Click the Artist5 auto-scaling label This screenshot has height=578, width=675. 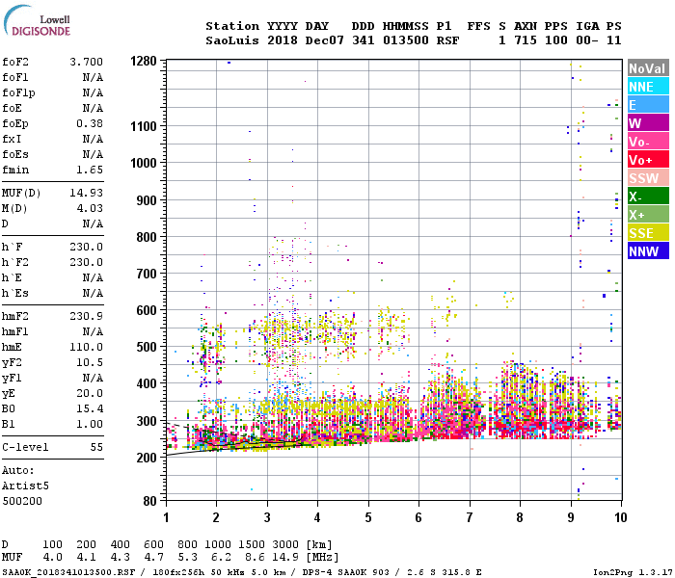pos(25,486)
